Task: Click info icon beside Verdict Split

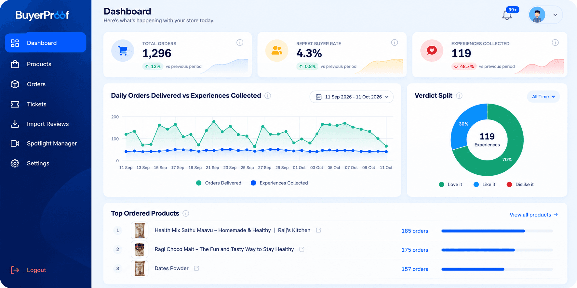Action: [x=459, y=95]
